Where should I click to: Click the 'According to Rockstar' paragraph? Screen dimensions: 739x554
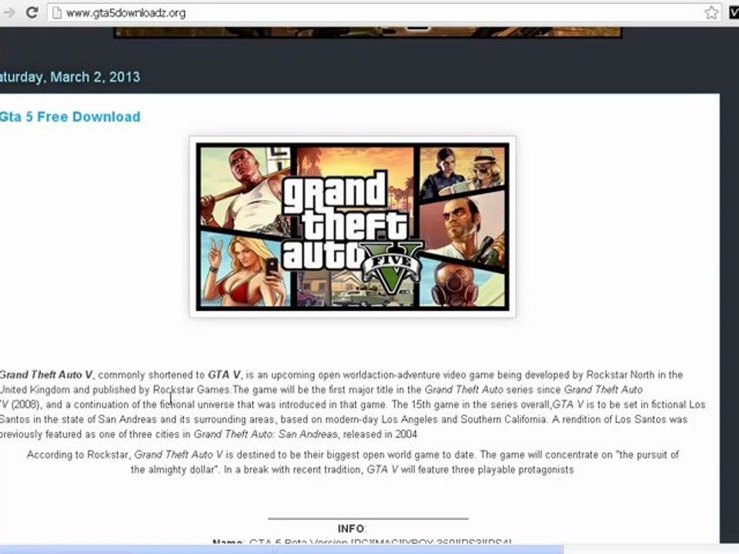(353, 462)
